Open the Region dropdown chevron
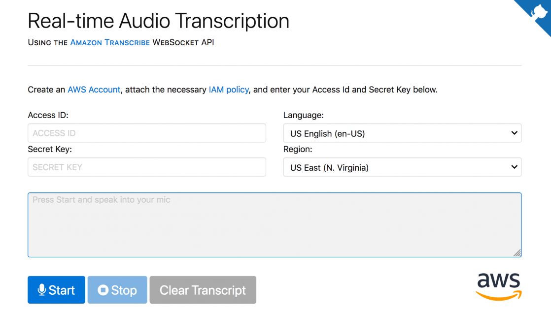The width and height of the screenshot is (551, 310). pos(515,167)
